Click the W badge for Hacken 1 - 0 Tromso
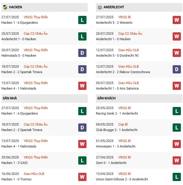183x185 pixels. (x=82, y=177)
